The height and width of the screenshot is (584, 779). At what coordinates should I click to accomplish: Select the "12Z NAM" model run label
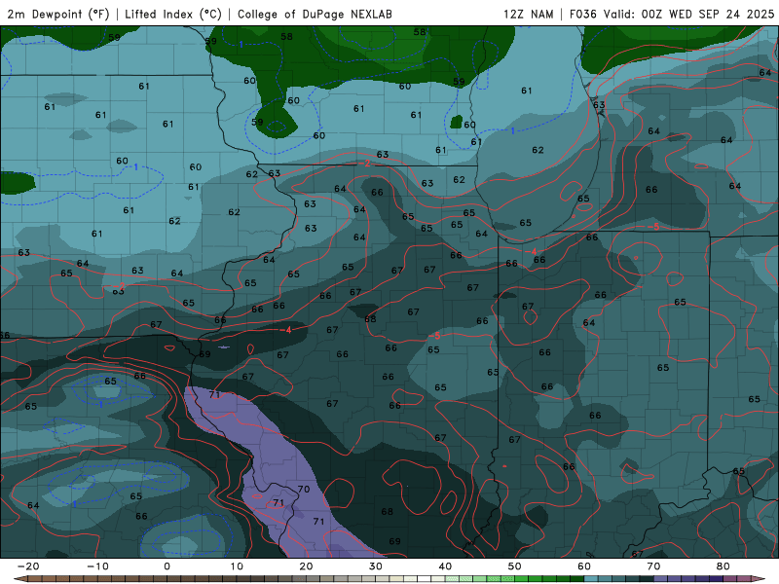pyautogui.click(x=528, y=14)
